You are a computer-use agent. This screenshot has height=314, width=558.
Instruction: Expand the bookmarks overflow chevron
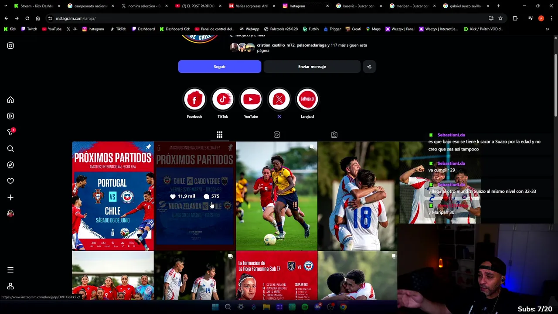547,29
